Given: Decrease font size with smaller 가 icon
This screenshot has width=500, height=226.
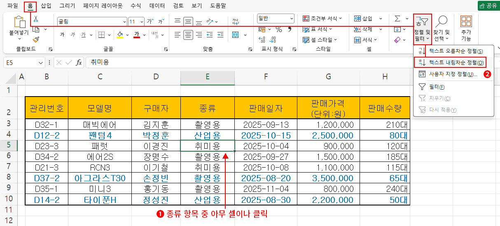Looking at the screenshot, I should [x=161, y=21].
